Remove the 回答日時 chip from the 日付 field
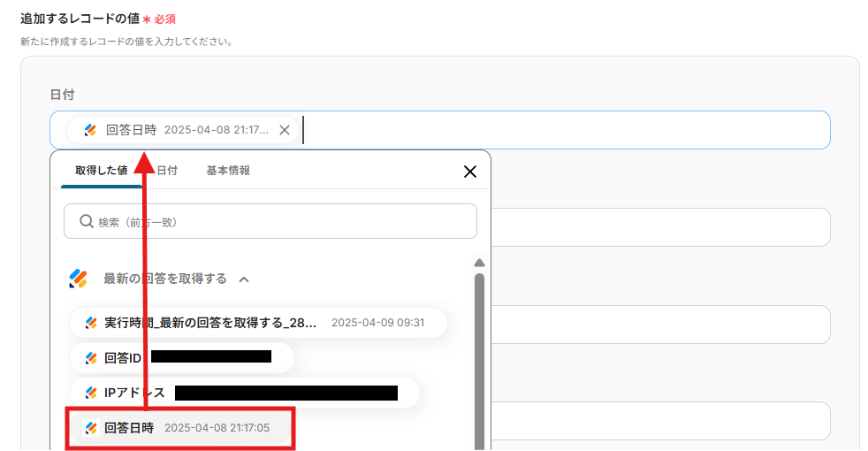868x451 pixels. click(285, 130)
